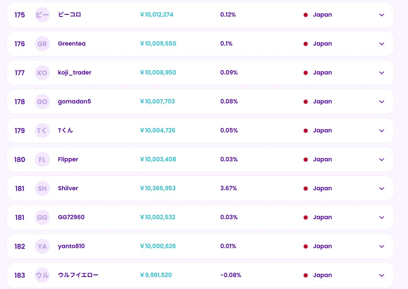
Task: Expand rank 183 ウルフイエロー chevron
Action: (x=381, y=275)
